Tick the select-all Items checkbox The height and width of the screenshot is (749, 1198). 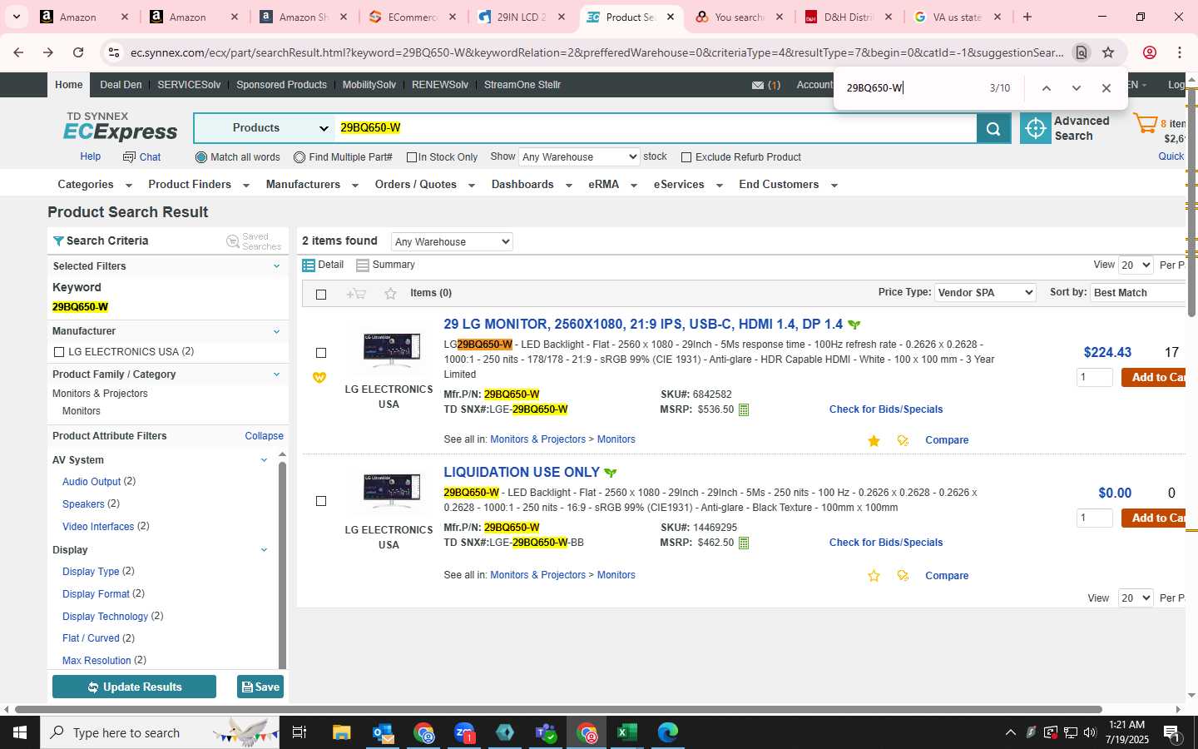point(321,294)
